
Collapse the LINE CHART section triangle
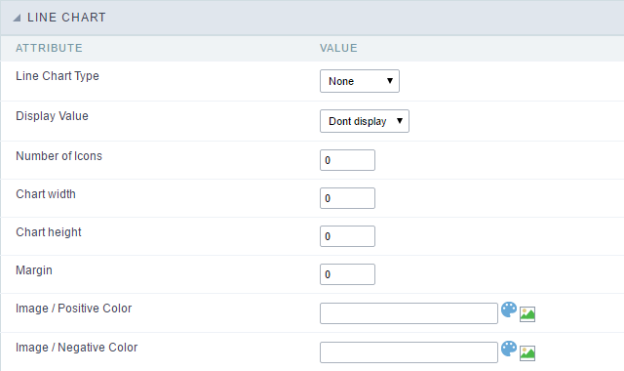(x=17, y=18)
